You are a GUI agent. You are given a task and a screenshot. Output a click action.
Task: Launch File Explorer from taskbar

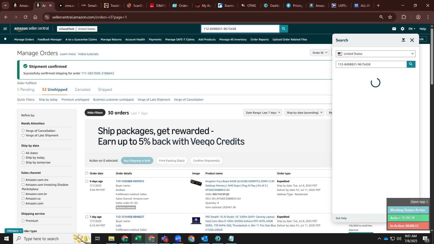(111, 239)
